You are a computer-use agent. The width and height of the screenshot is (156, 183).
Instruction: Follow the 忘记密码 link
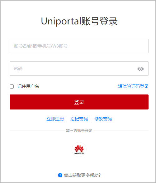(x=79, y=119)
